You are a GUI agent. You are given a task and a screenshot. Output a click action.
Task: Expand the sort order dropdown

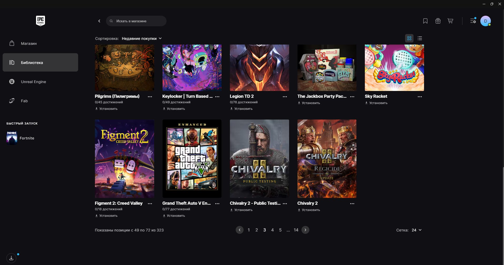point(142,39)
